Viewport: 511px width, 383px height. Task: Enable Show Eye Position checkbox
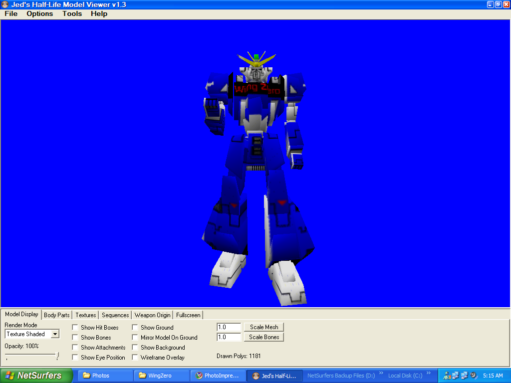point(75,357)
